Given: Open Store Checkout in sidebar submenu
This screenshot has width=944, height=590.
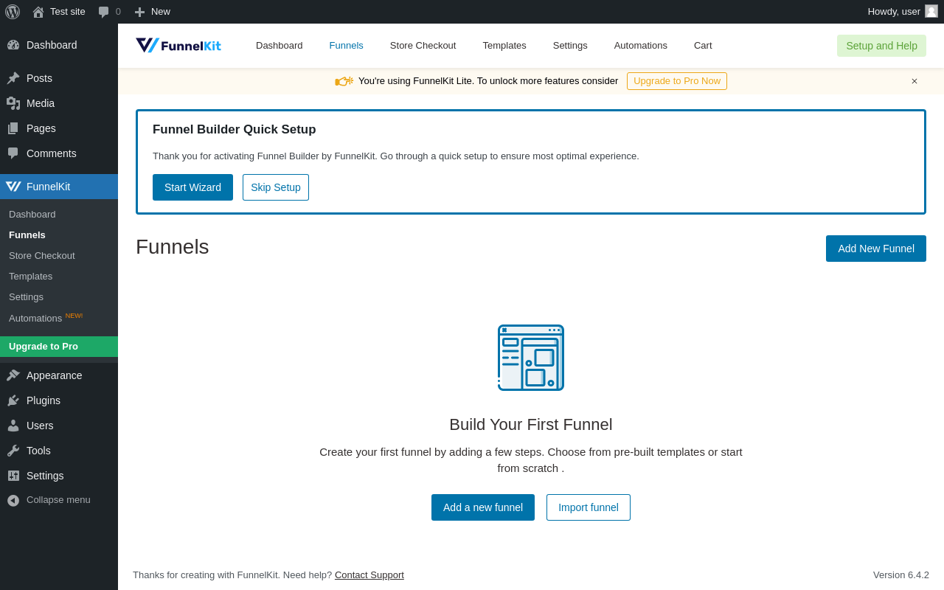Looking at the screenshot, I should (x=59, y=256).
